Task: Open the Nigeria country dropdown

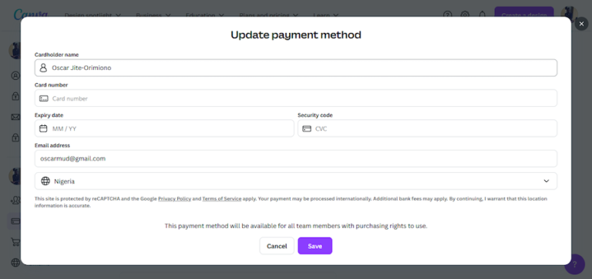Action: pos(296,181)
